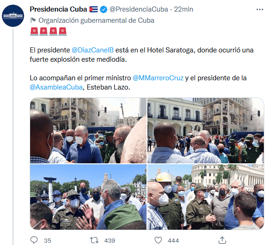Screen dimensions: 268x245
Task: Open the share tweet icon
Action: 222,240
